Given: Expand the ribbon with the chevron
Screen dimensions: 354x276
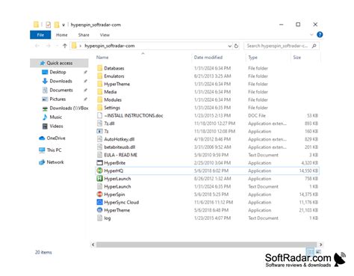Looking at the screenshot, I should [x=311, y=34].
